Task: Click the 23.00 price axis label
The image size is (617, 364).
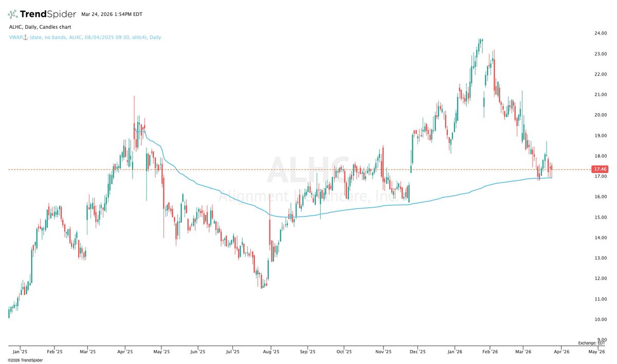Action: 601,54
